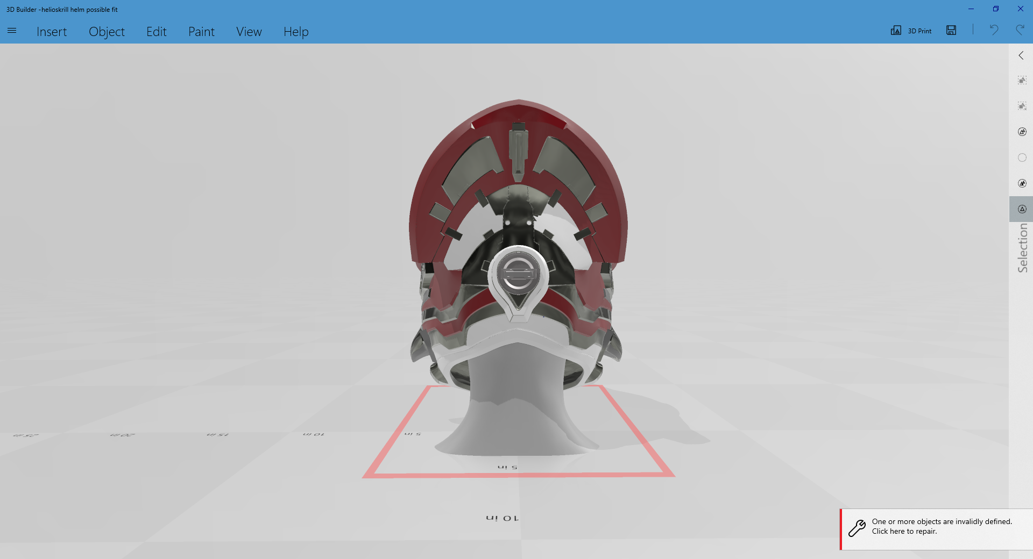Open the Edit menu
This screenshot has width=1033, height=559.
click(157, 32)
